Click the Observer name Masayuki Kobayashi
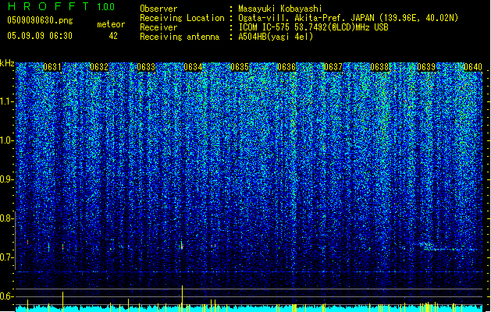Screen dimensions: 491x312 click(x=280, y=9)
